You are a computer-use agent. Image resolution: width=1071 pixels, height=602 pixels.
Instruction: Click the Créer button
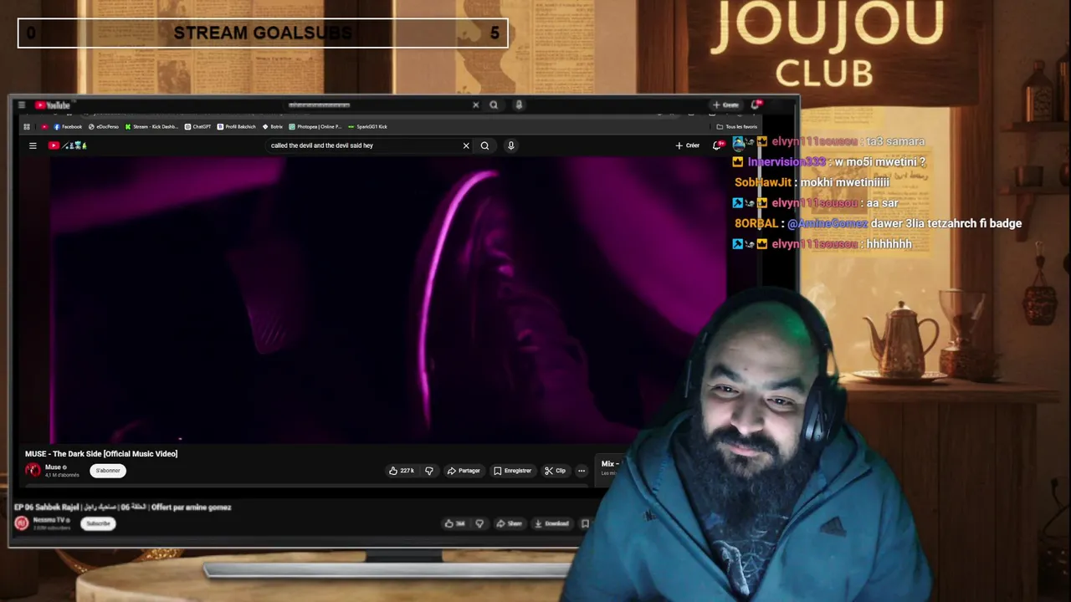pyautogui.click(x=688, y=145)
